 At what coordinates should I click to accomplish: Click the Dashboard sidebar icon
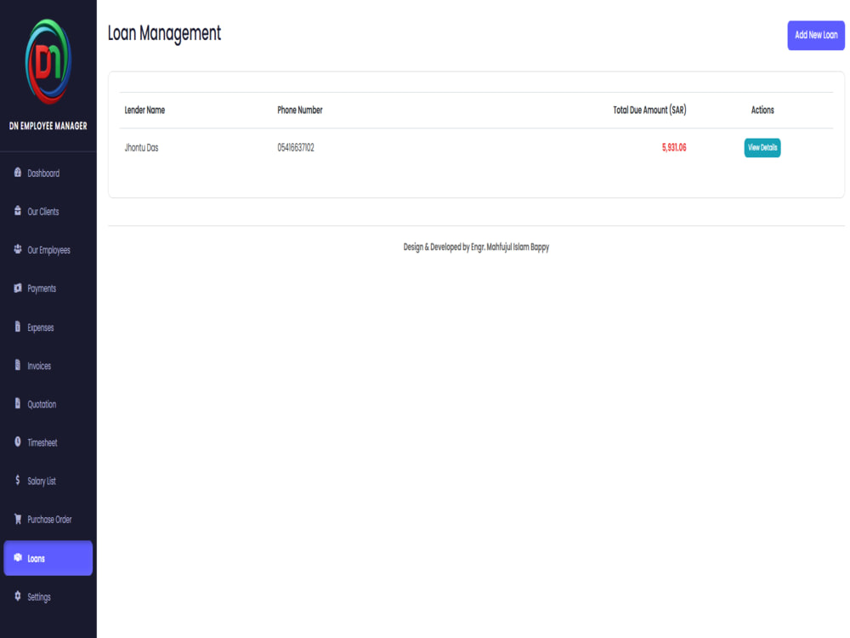[17, 173]
